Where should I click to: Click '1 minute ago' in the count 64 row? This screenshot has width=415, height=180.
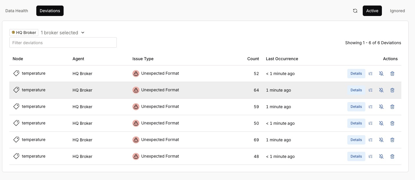[x=279, y=90]
